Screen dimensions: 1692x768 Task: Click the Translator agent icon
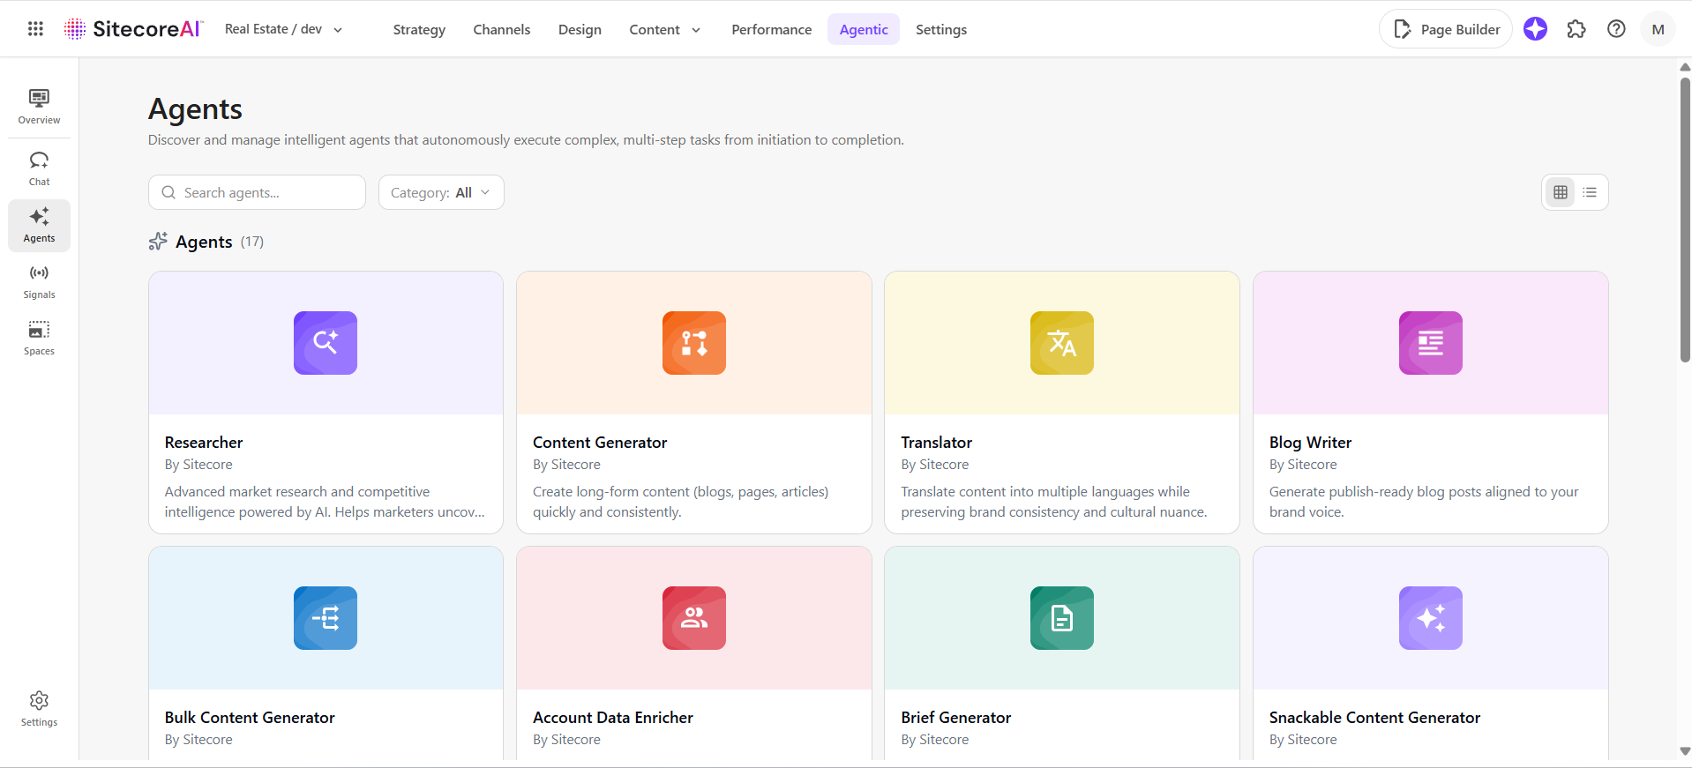[x=1062, y=343]
